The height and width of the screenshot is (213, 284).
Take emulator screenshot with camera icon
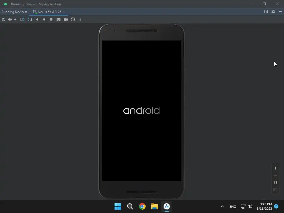(59, 19)
